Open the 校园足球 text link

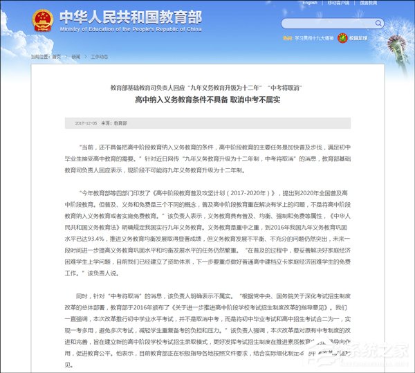pyautogui.click(x=358, y=38)
